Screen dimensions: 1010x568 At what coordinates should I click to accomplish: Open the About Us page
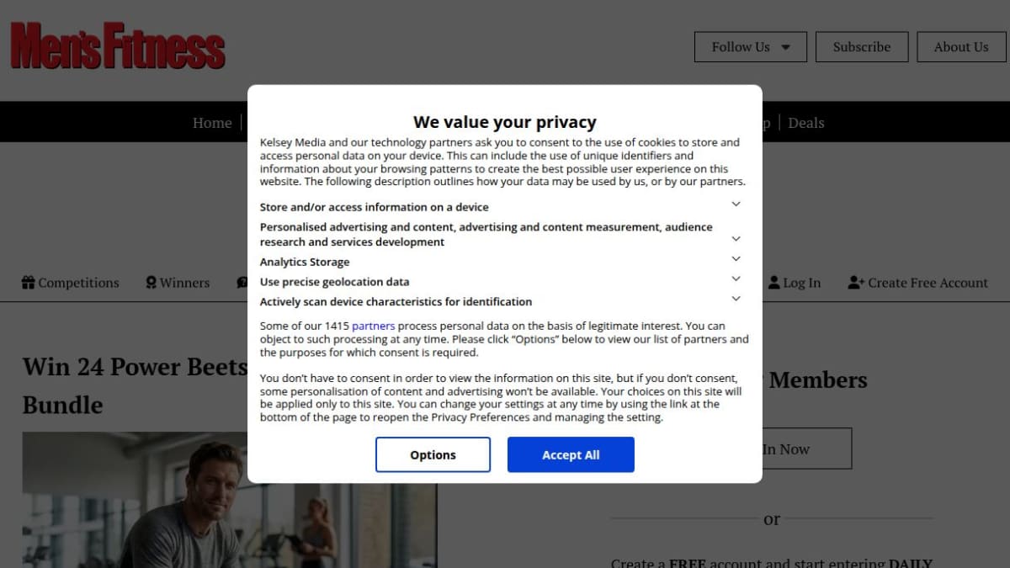click(x=961, y=47)
